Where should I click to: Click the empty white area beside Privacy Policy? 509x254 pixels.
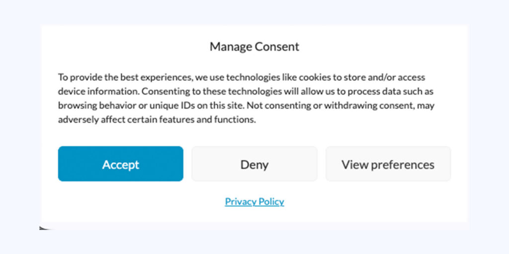coord(373,201)
